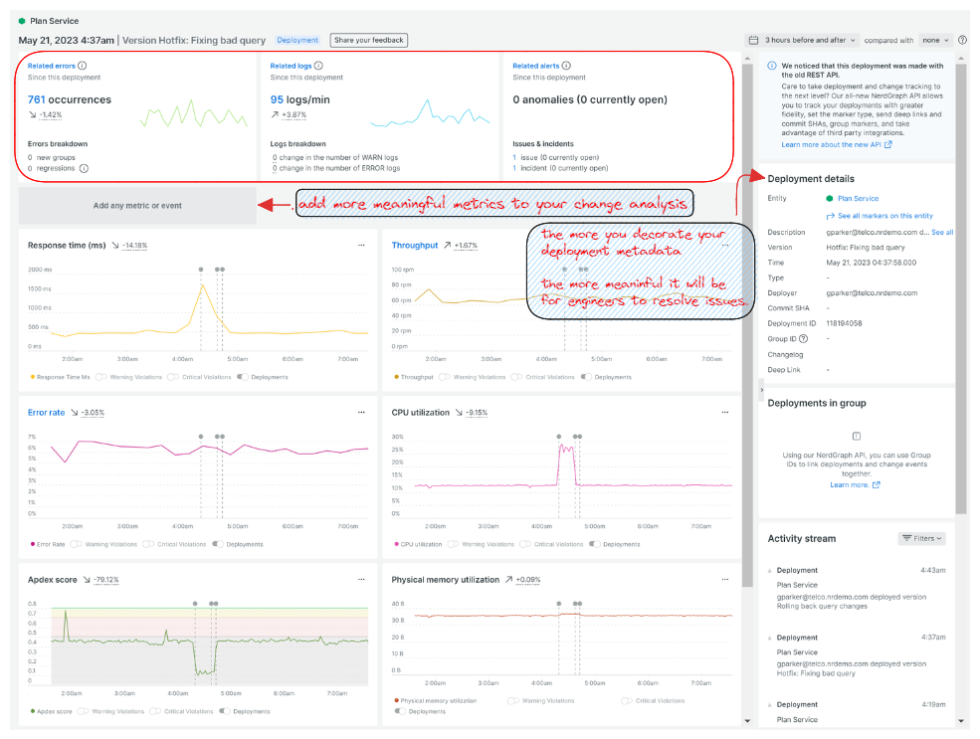The height and width of the screenshot is (739, 980).
Task: Click the help question-mark icon top right
Action: [x=961, y=40]
